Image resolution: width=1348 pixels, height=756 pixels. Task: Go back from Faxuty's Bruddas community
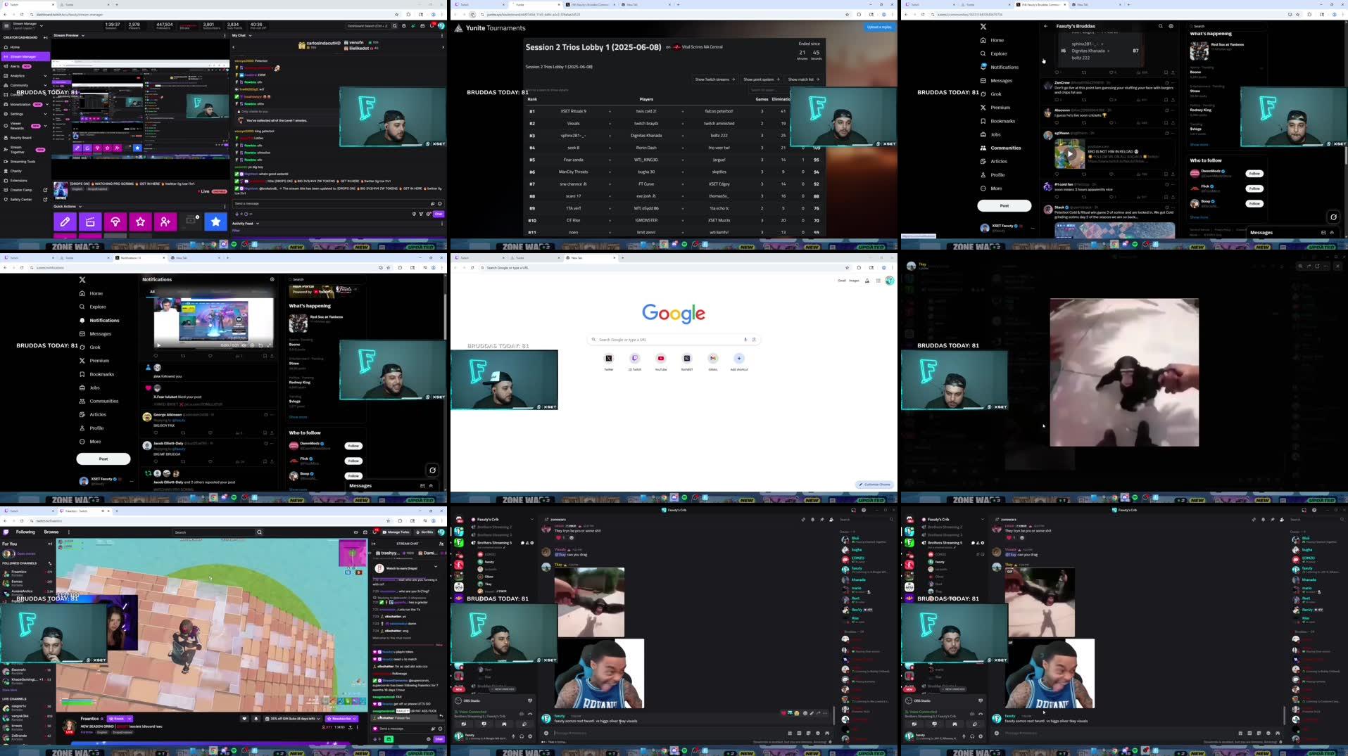(x=1045, y=26)
